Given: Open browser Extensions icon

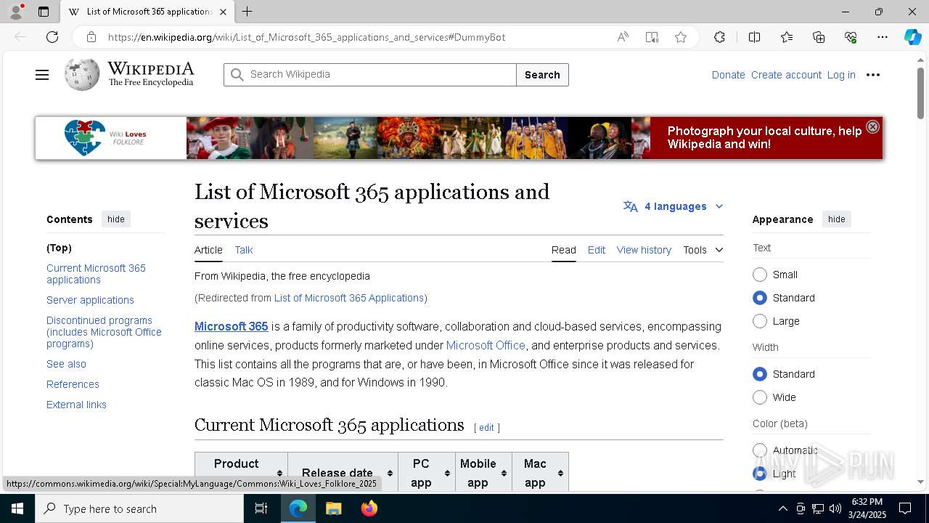Looking at the screenshot, I should 719,37.
